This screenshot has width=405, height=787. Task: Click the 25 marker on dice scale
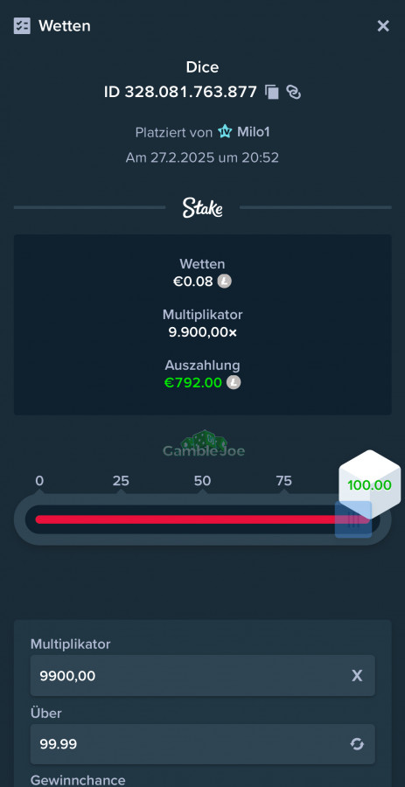click(x=121, y=481)
